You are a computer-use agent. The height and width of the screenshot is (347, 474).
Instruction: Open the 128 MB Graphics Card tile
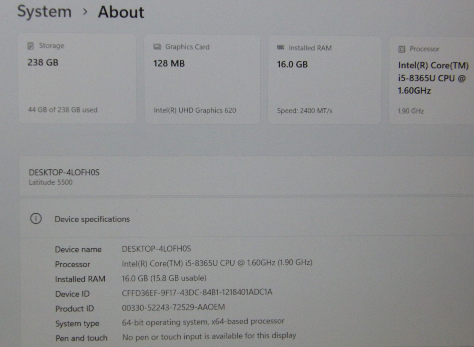coord(202,79)
